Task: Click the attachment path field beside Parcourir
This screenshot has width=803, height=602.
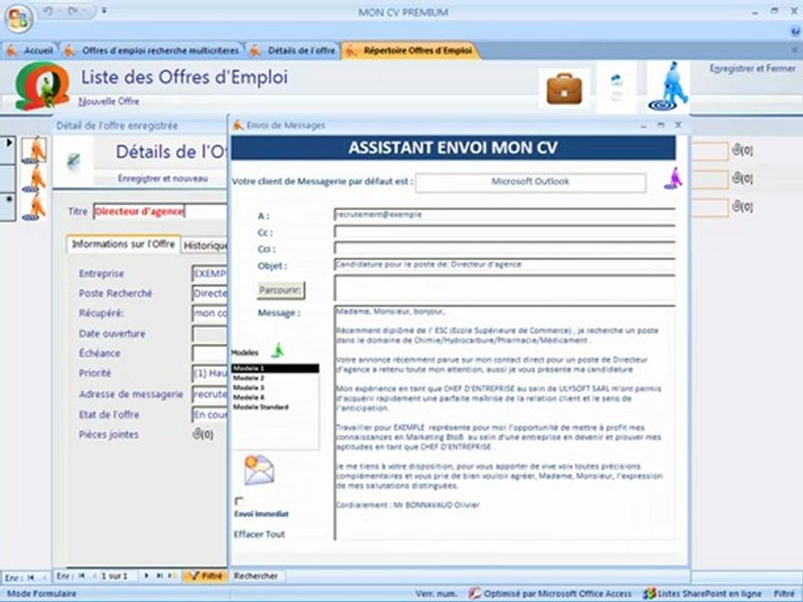Action: point(504,288)
